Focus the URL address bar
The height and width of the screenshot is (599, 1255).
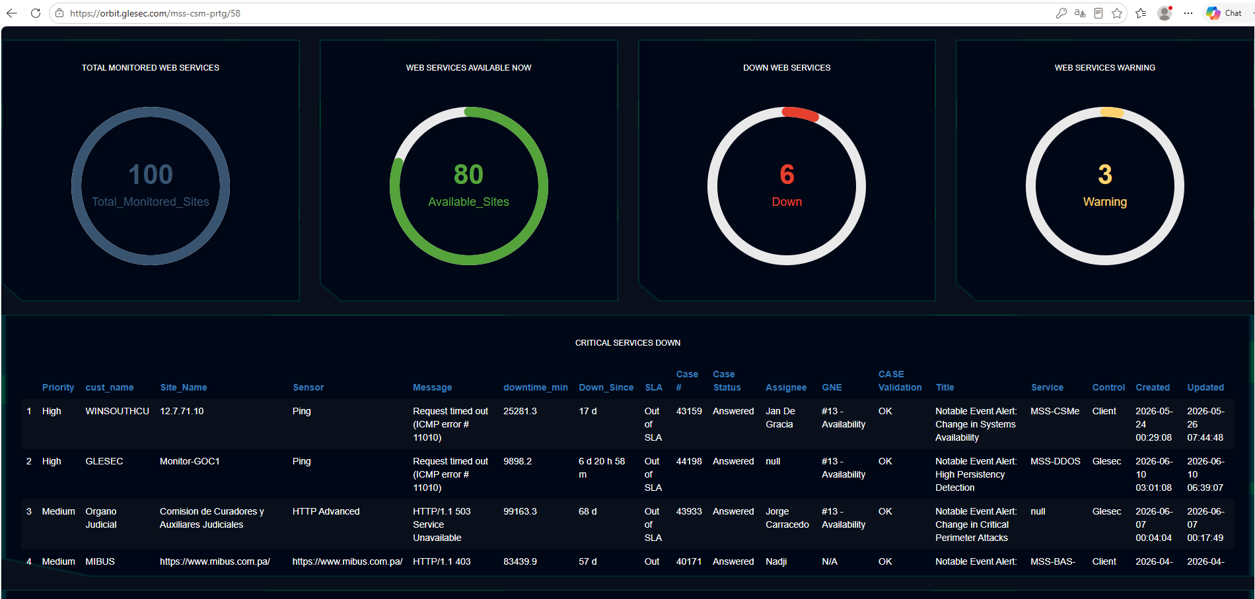click(528, 13)
